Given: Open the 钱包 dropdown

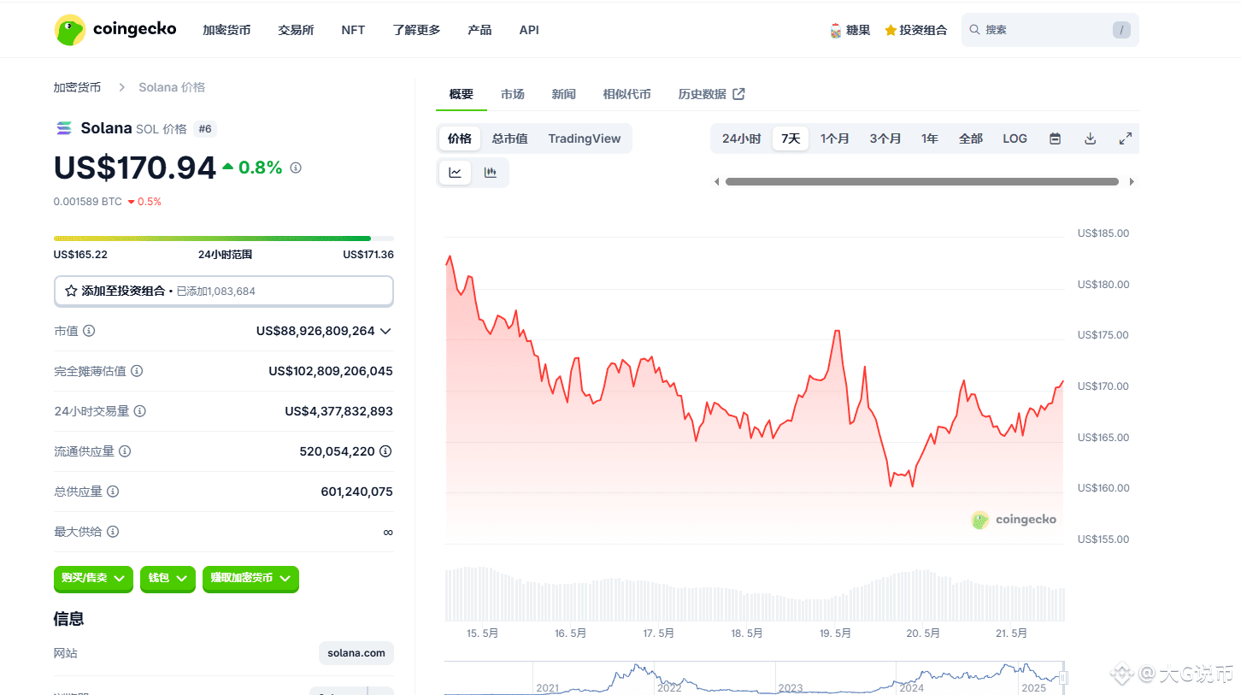Looking at the screenshot, I should pos(168,579).
